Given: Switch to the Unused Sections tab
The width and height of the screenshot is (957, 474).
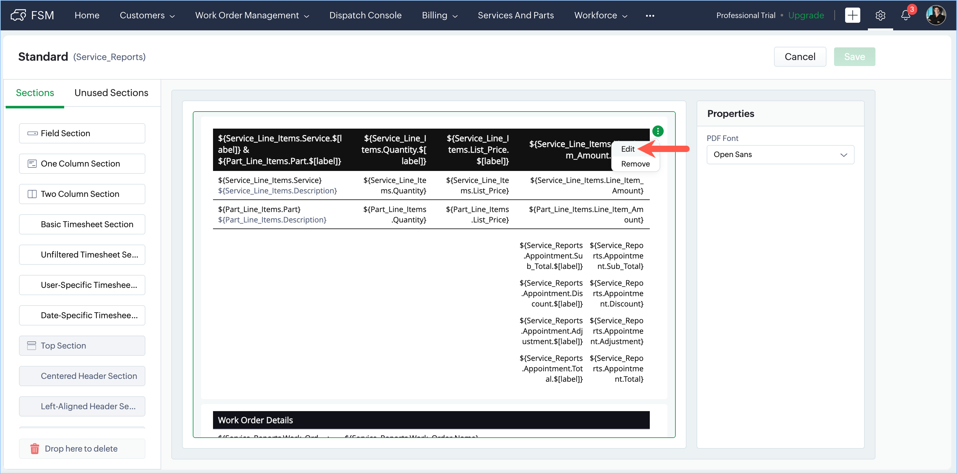Looking at the screenshot, I should tap(111, 93).
